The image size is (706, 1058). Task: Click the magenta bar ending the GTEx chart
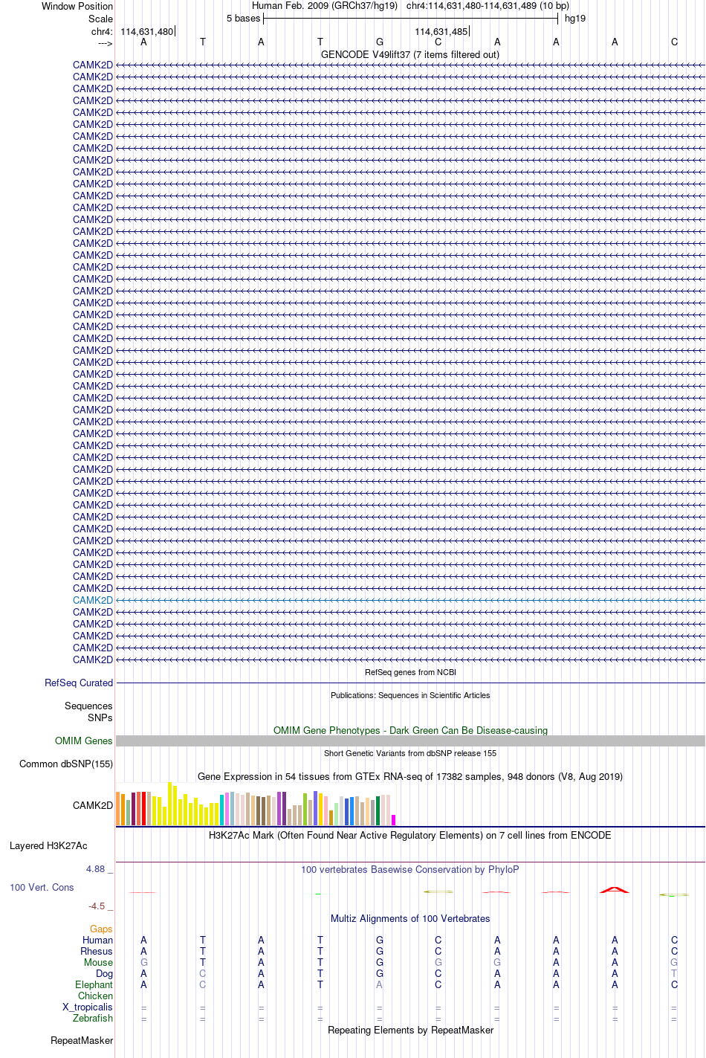394,820
